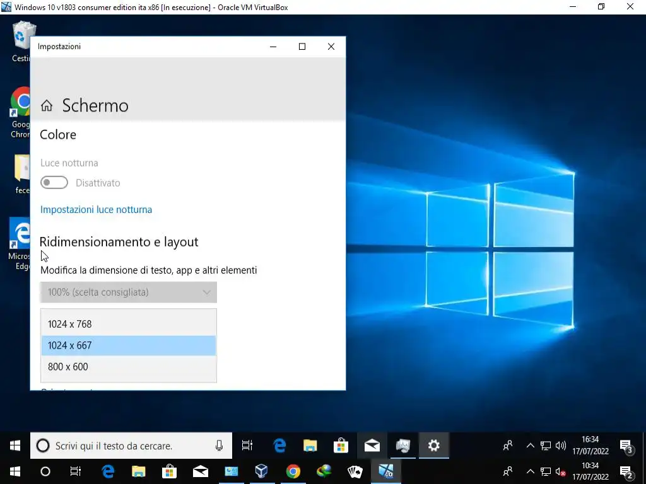Close the Impostazioni settings window

(x=331, y=47)
